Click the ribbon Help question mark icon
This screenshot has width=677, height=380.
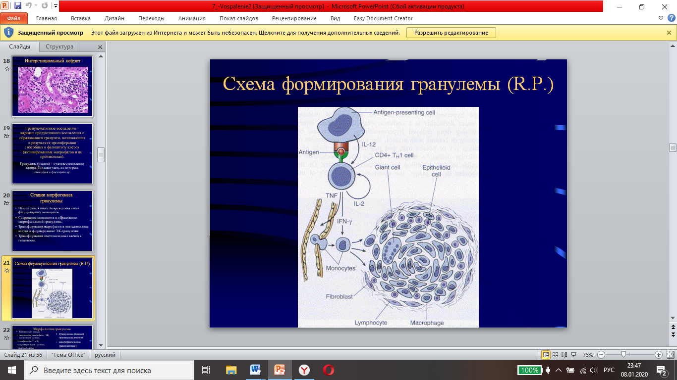pyautogui.click(x=671, y=18)
